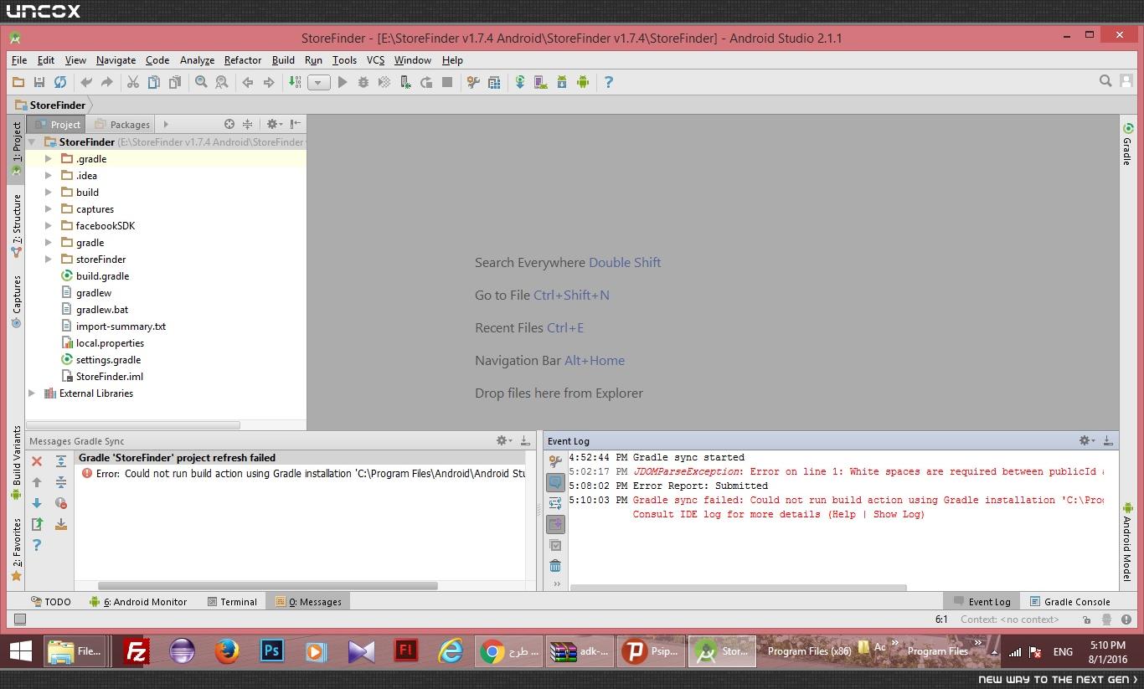Click the Attach debugger to Android process icon
The image size is (1144, 689).
coord(405,82)
